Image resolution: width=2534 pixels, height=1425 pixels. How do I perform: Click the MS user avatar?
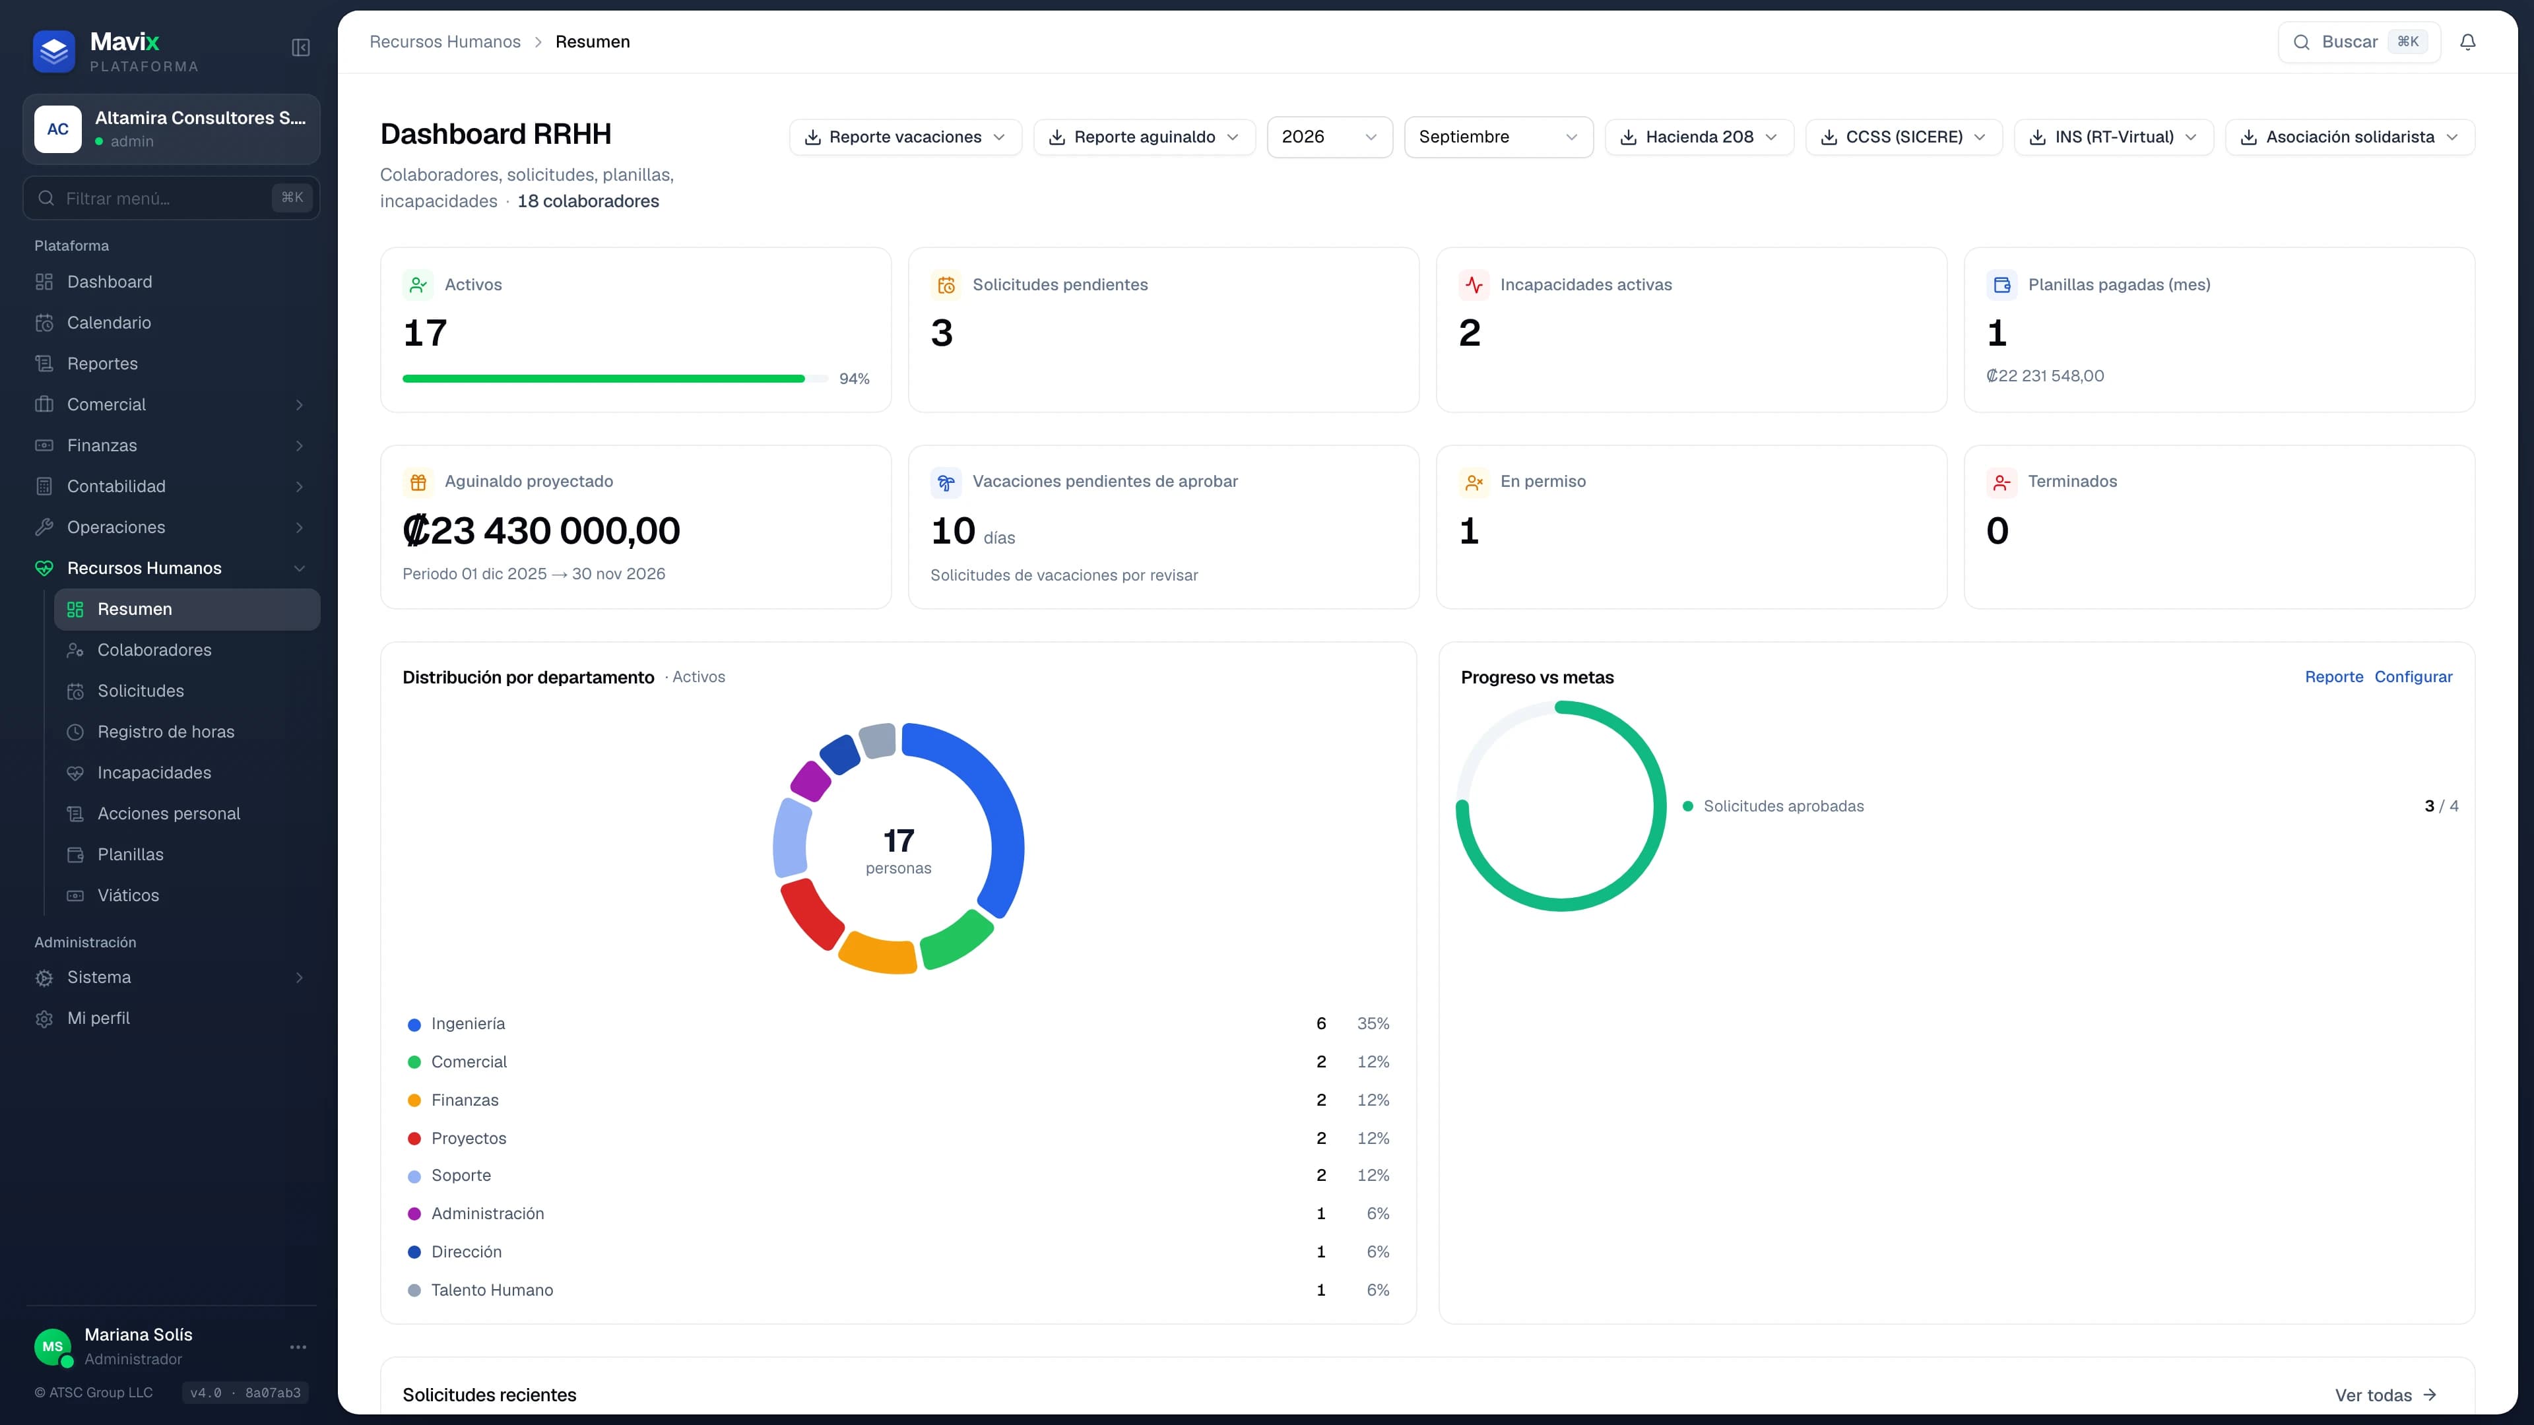click(53, 1347)
